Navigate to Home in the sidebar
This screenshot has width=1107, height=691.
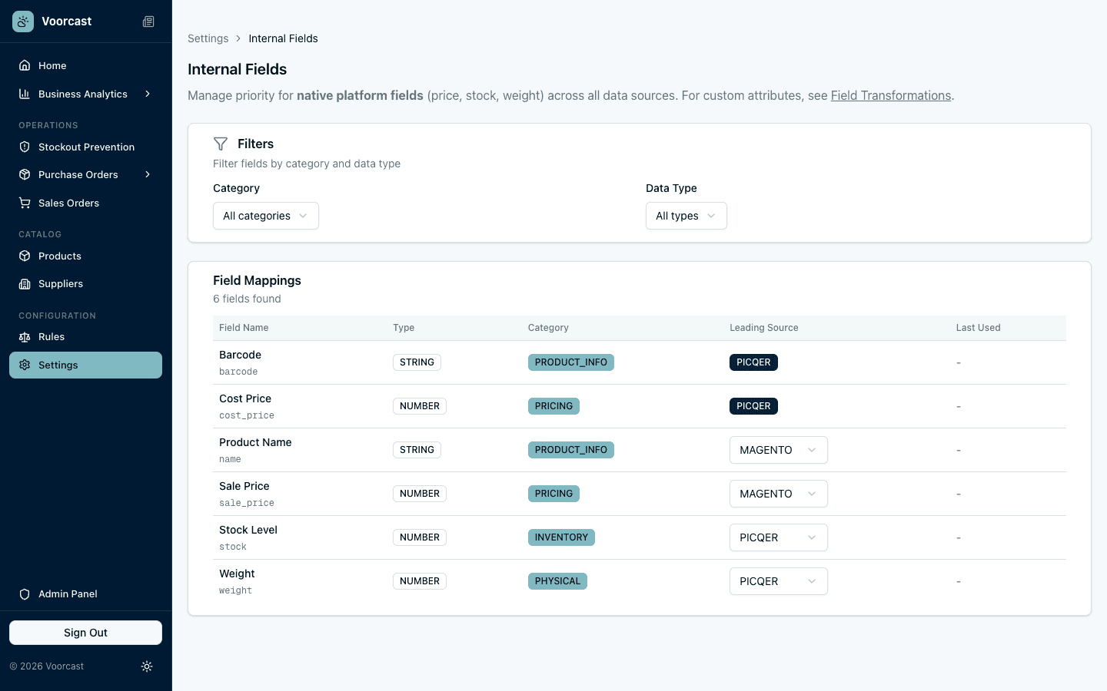(52, 65)
